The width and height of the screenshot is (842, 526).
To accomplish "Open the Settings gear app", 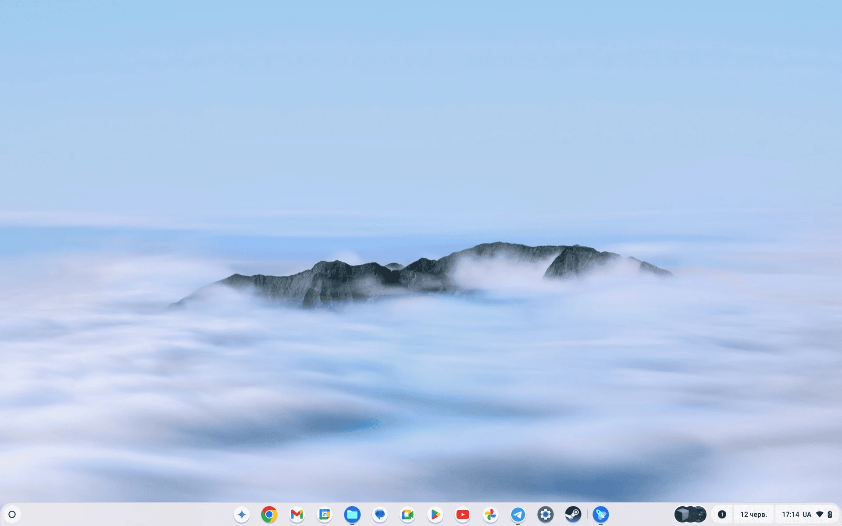I will pos(546,514).
